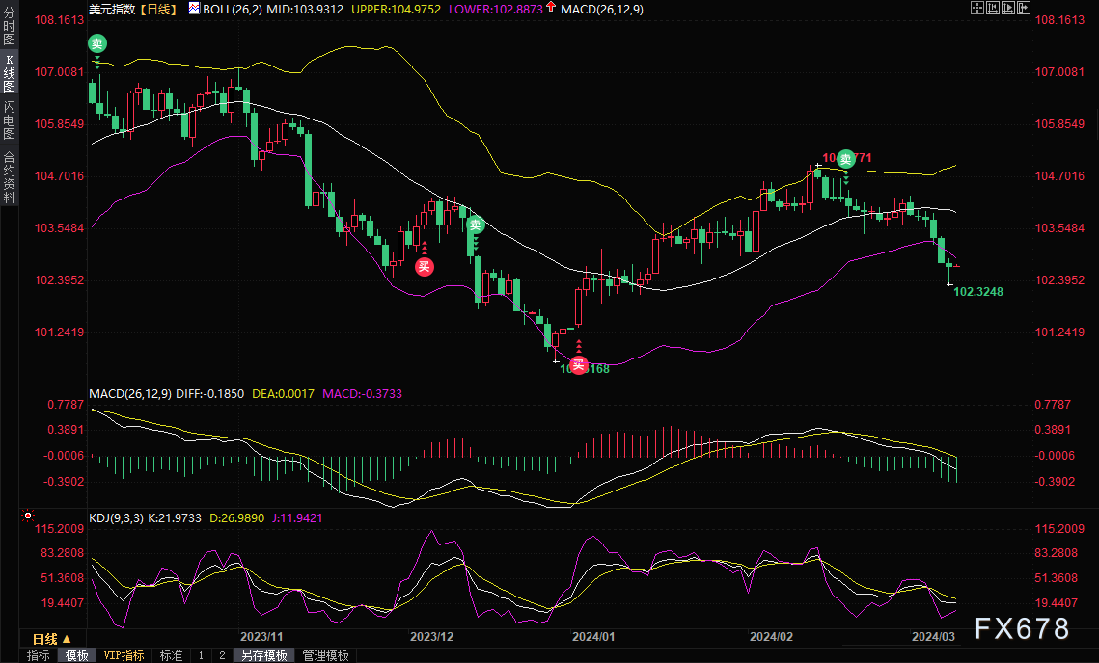Choose the 标准 template tab
The height and width of the screenshot is (663, 1099).
[171, 655]
